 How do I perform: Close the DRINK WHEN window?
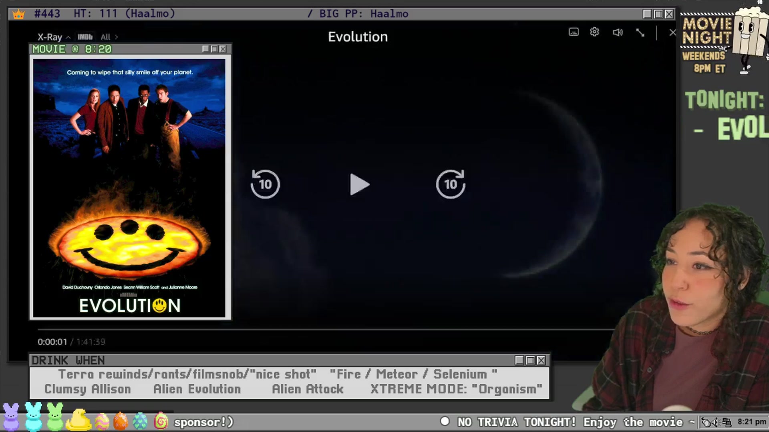541,360
